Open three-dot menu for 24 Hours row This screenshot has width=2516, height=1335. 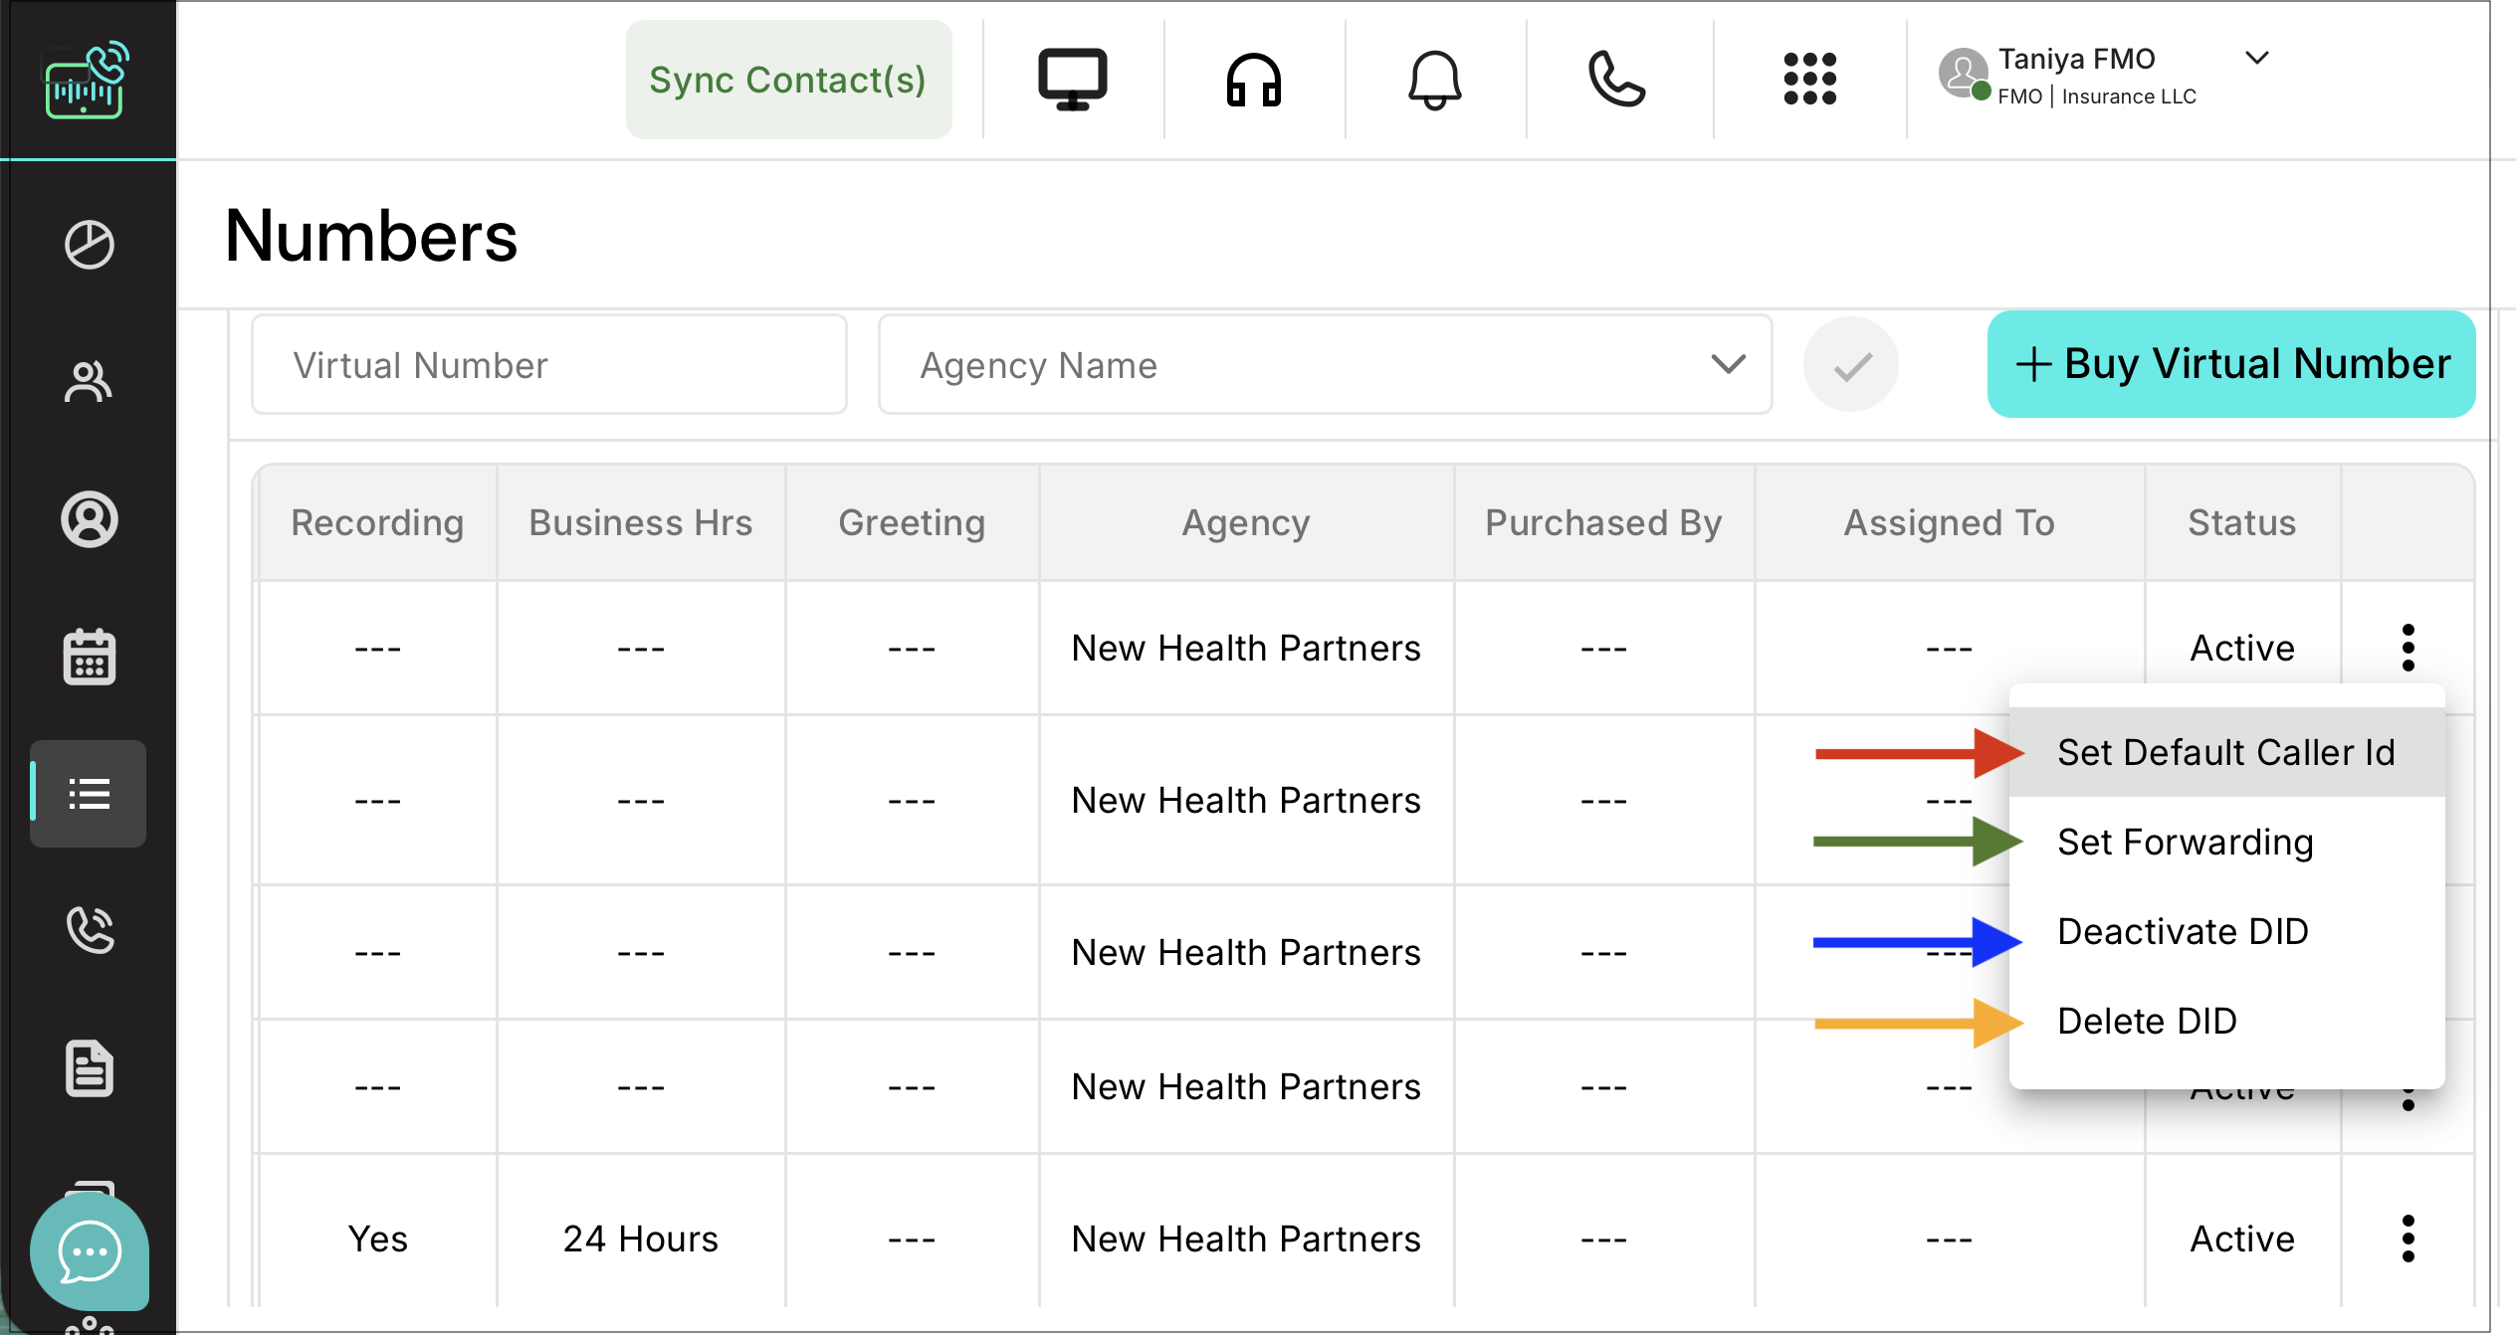pyautogui.click(x=2408, y=1239)
